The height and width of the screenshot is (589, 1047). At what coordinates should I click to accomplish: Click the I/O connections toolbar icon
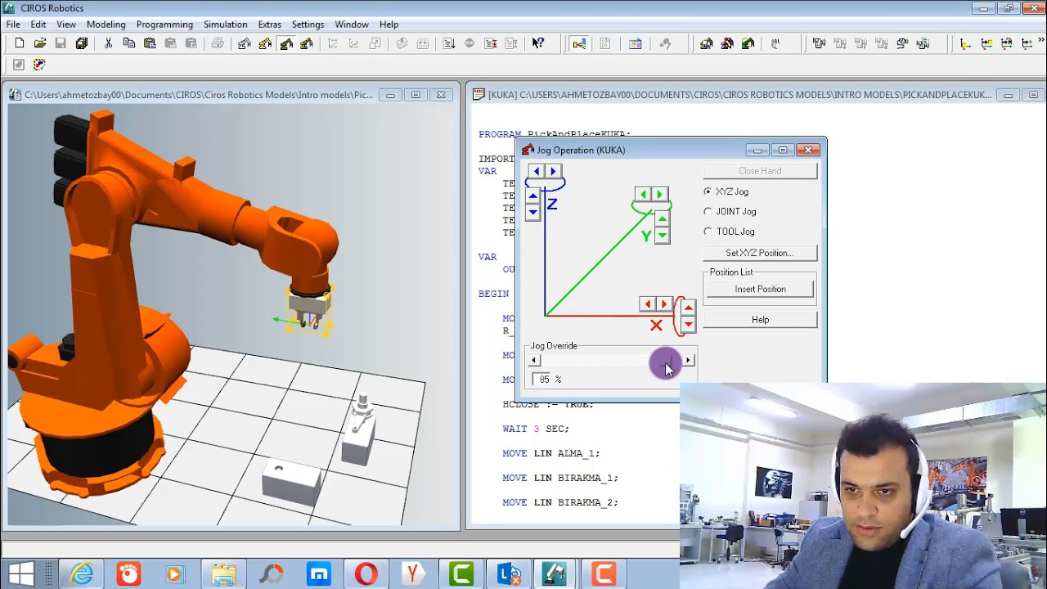pyautogui.click(x=578, y=43)
